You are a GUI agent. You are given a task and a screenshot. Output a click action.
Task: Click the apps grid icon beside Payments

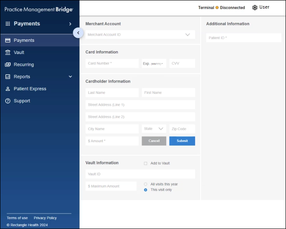click(8, 24)
